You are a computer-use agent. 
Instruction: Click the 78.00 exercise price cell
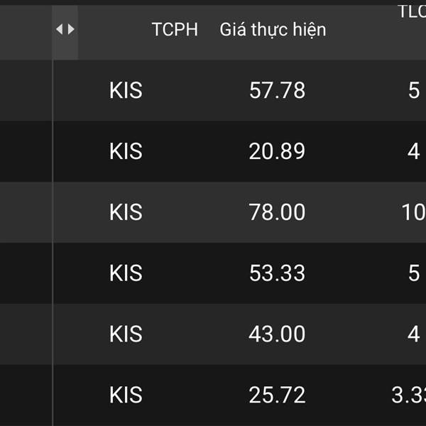pyautogui.click(x=277, y=212)
